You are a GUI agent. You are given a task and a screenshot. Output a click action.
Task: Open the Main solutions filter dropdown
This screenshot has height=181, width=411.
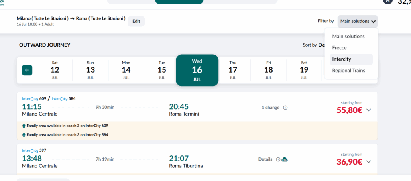(358, 22)
